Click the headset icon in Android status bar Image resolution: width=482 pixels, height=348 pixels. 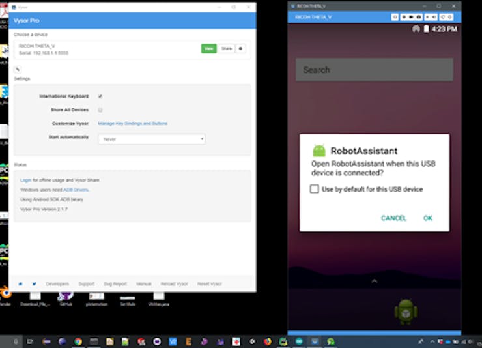point(416,29)
